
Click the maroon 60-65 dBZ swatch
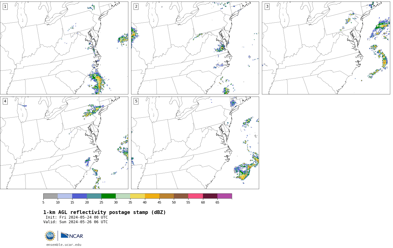(210, 196)
